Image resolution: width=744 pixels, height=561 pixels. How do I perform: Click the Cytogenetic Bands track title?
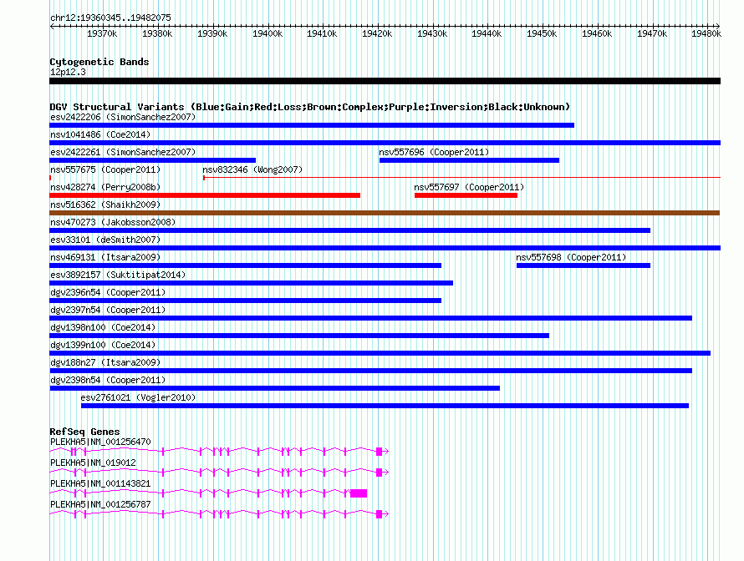tap(99, 62)
